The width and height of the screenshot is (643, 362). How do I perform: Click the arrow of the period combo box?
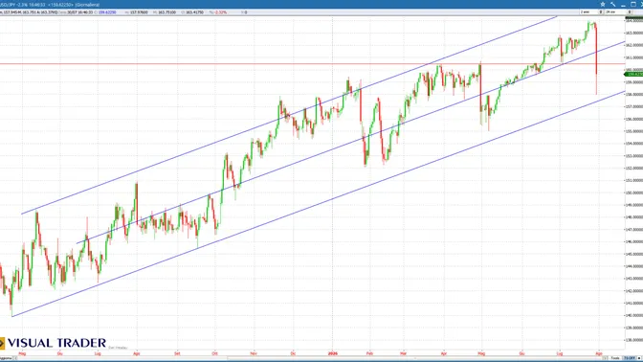tap(601, 12)
